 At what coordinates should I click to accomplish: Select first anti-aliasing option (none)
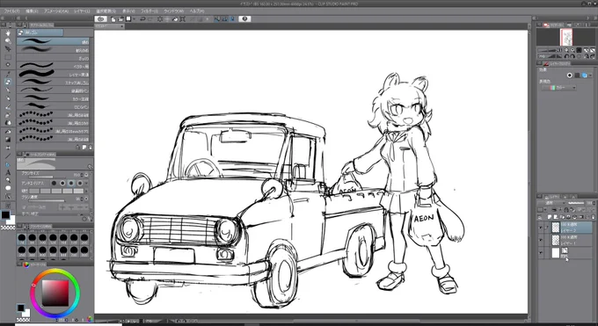(x=55, y=184)
